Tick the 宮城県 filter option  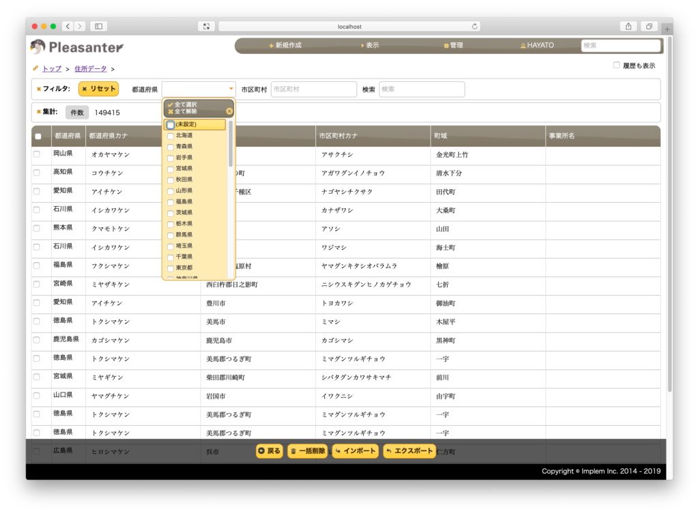[x=170, y=169]
